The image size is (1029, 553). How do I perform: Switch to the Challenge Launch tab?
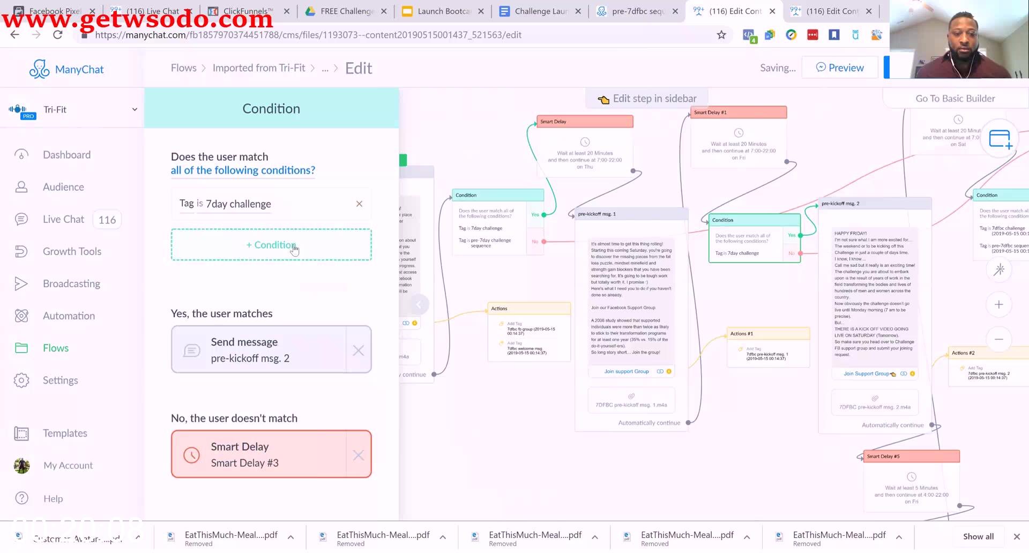[x=540, y=11]
